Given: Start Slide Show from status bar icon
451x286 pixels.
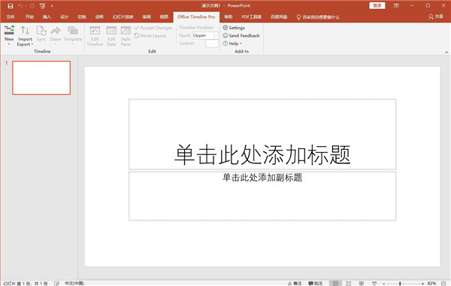Looking at the screenshot, I should pyautogui.click(x=374, y=284).
